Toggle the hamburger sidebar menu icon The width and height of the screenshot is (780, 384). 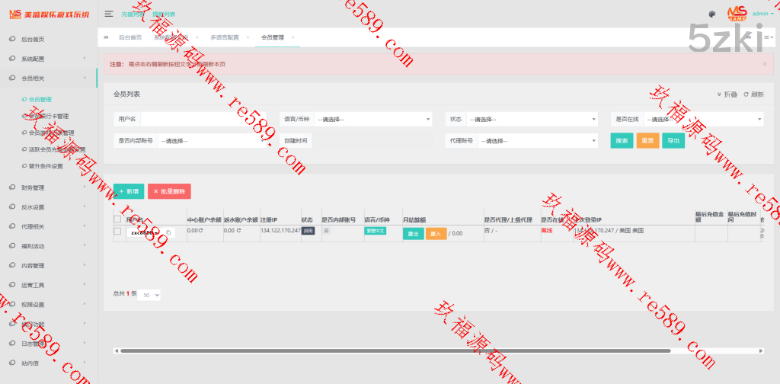click(108, 14)
